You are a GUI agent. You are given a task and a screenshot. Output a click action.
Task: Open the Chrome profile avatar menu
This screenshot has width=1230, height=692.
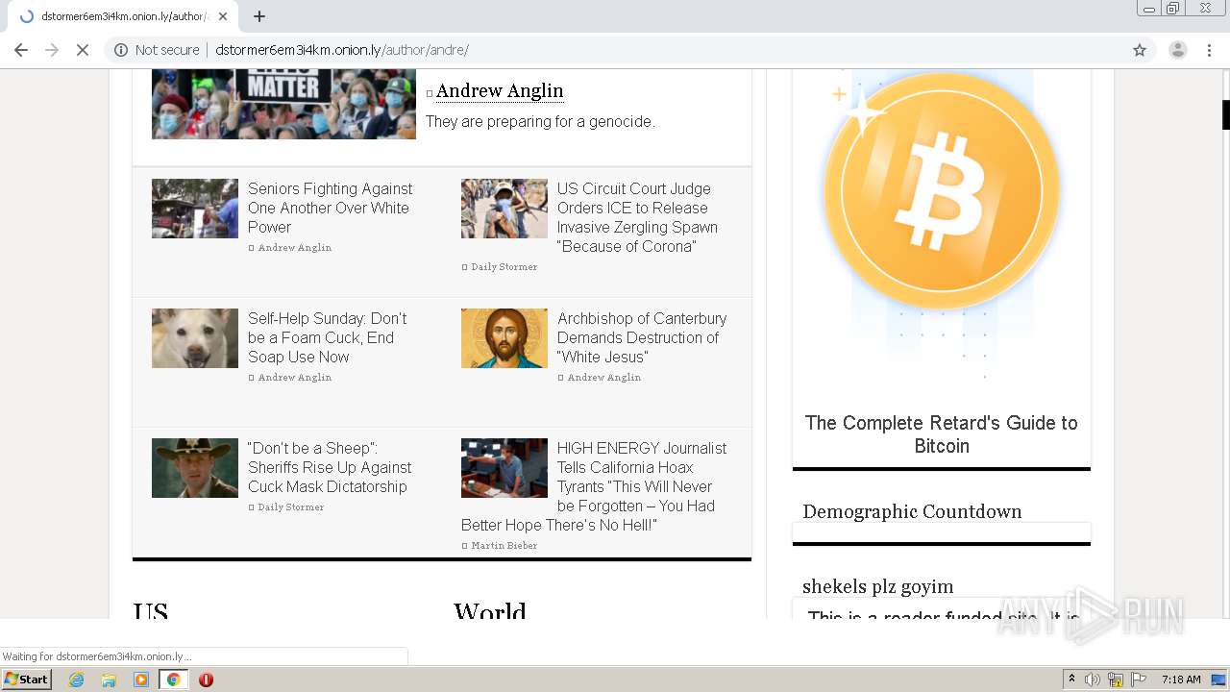[1177, 50]
